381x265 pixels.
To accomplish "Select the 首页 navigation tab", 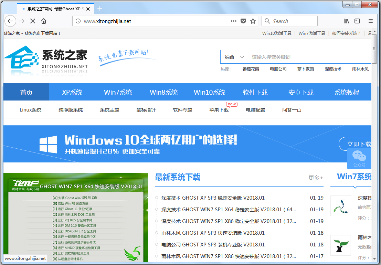I will 26,92.
